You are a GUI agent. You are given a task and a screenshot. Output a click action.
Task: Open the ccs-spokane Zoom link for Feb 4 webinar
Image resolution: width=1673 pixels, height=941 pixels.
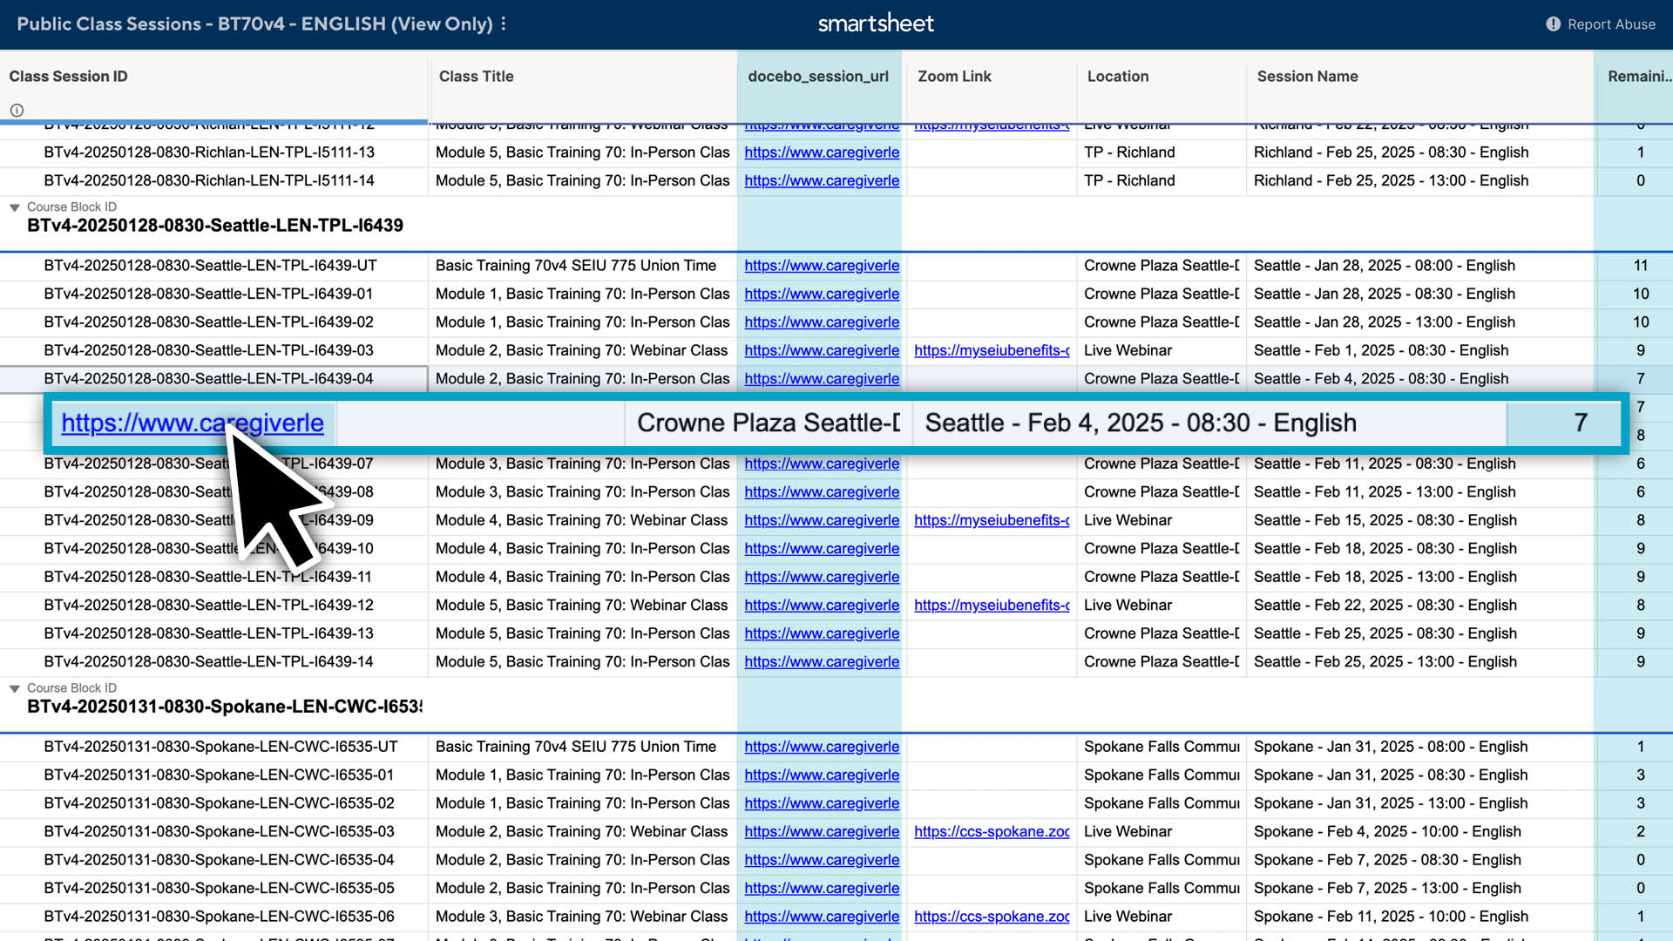click(992, 831)
